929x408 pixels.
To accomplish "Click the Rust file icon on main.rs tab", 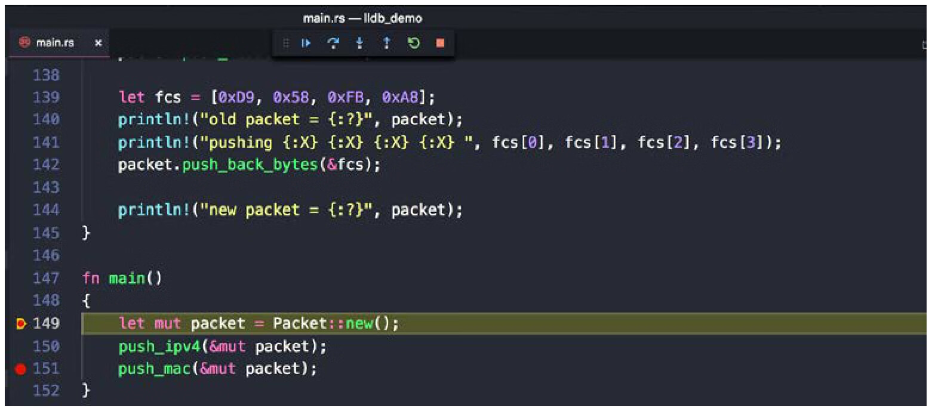I will (25, 43).
